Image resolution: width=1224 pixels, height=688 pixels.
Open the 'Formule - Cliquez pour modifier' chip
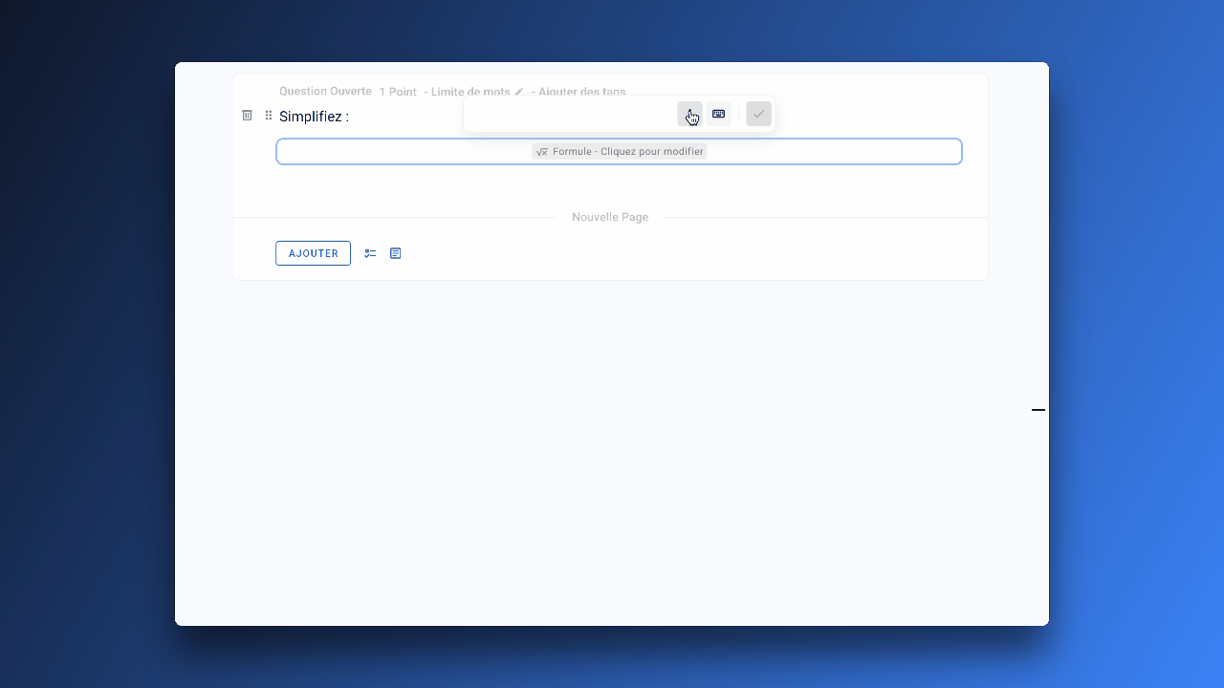tap(626, 152)
